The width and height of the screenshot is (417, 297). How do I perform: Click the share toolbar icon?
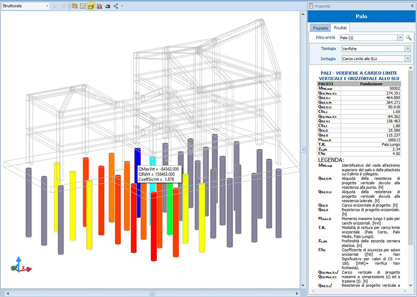tap(116, 6)
